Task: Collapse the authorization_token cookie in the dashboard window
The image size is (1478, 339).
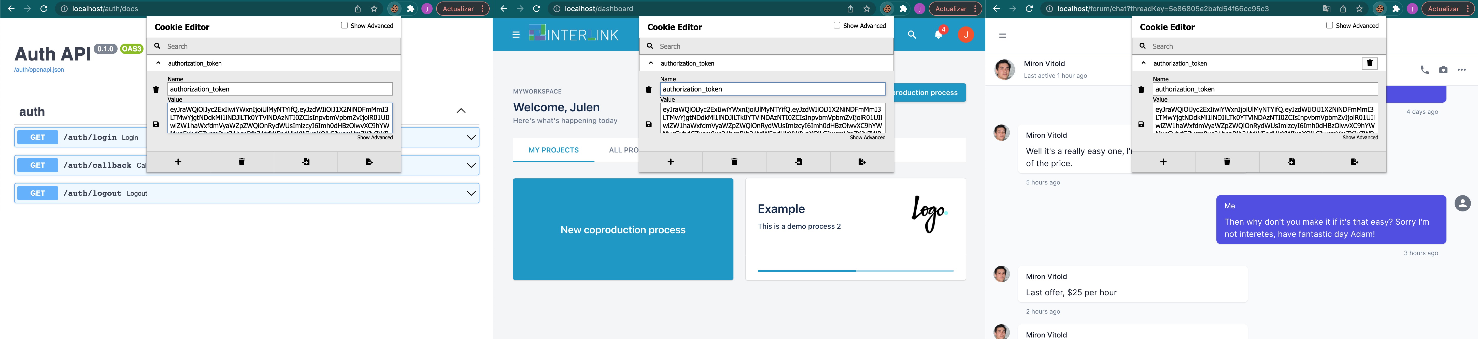Action: [651, 63]
